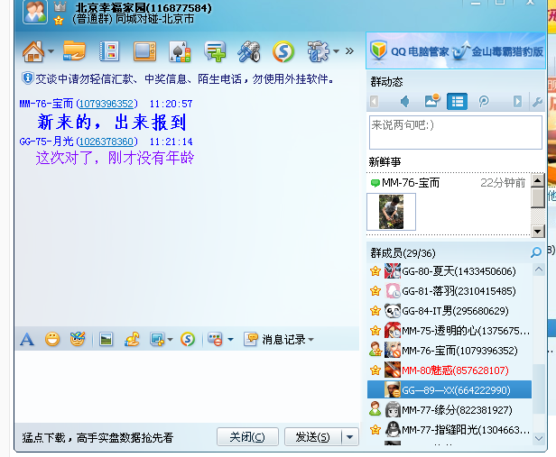The image size is (556, 457).
Task: Click the 新鲜事 scrollbar up arrow
Action: tap(538, 180)
